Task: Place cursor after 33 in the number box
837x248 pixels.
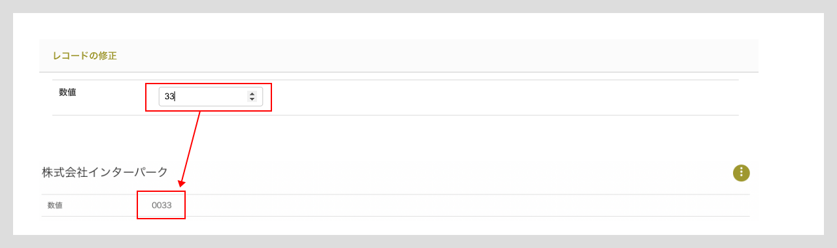Action: pyautogui.click(x=175, y=97)
